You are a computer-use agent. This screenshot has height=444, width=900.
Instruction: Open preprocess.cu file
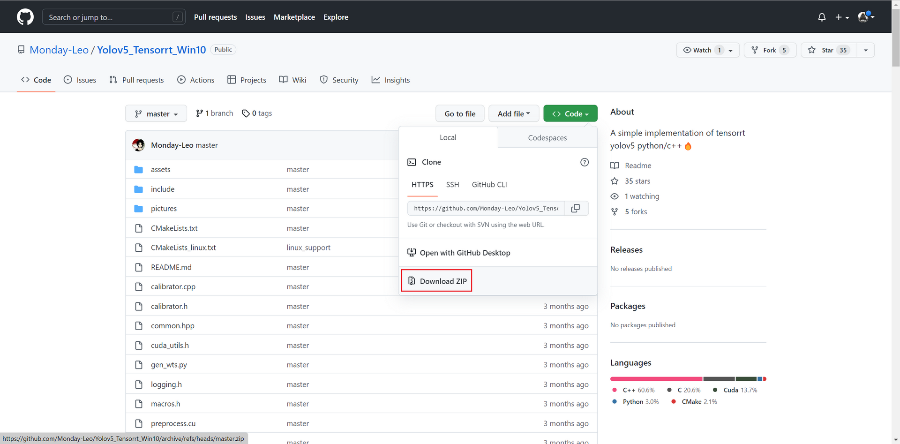pos(173,423)
